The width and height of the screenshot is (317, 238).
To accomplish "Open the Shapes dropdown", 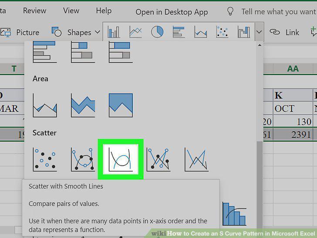I will coord(76,32).
